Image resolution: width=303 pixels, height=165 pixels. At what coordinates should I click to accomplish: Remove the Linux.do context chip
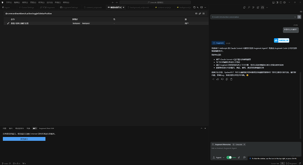[244, 144]
